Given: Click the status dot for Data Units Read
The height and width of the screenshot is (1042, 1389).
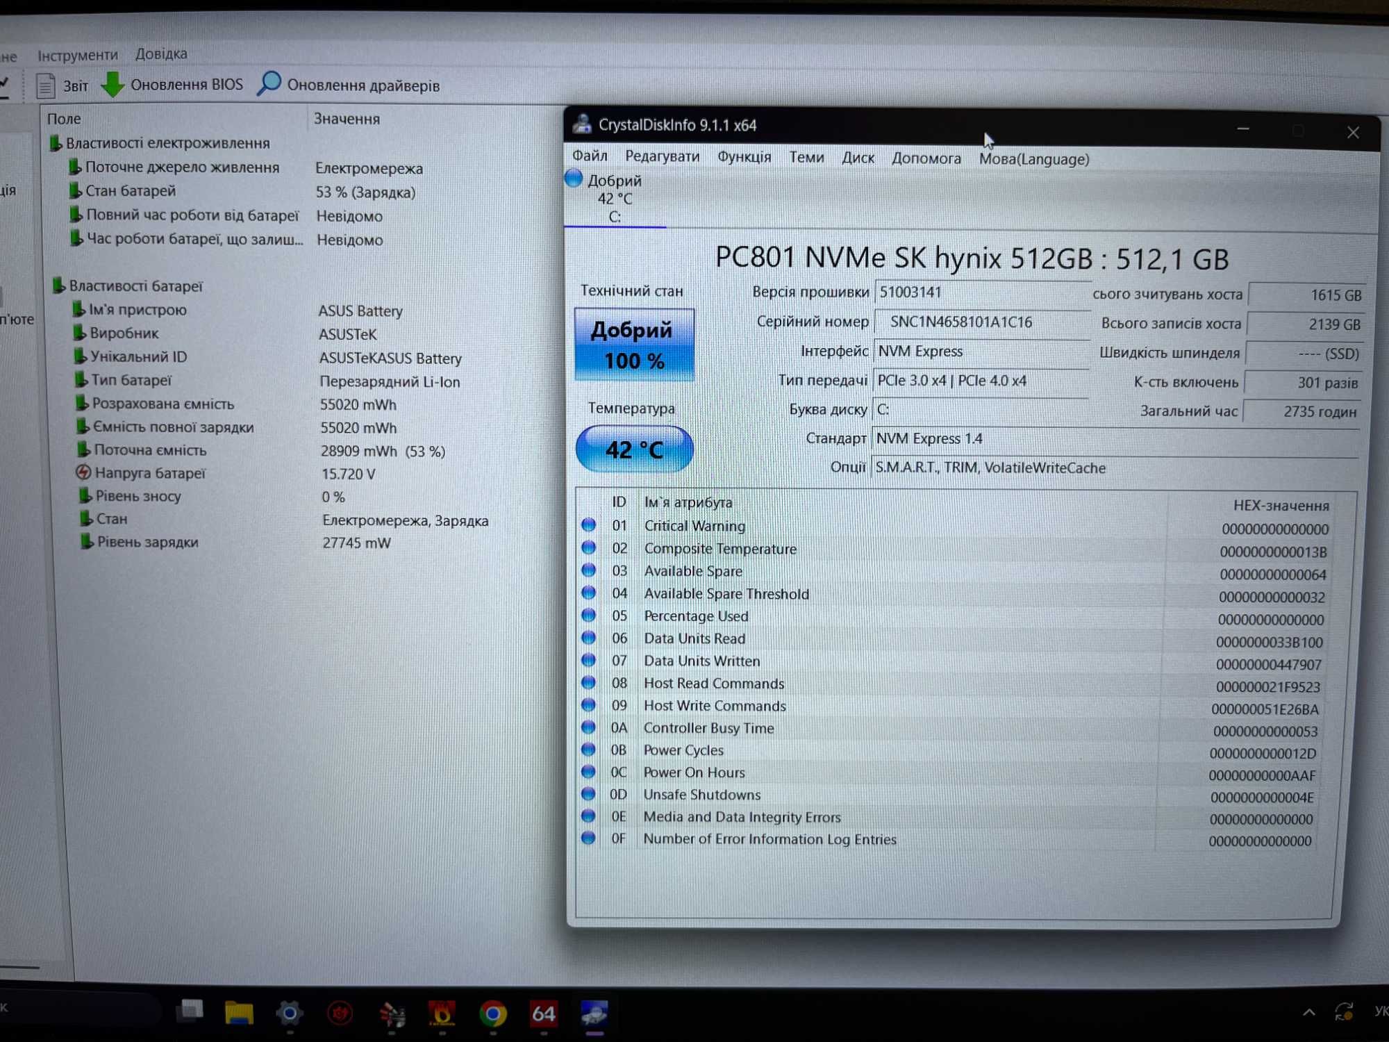Looking at the screenshot, I should pyautogui.click(x=588, y=637).
